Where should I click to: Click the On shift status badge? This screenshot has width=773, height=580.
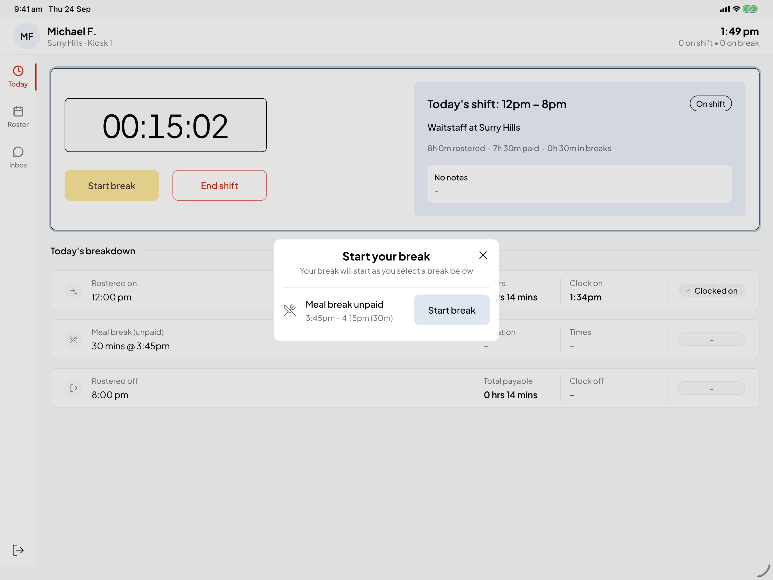point(710,104)
